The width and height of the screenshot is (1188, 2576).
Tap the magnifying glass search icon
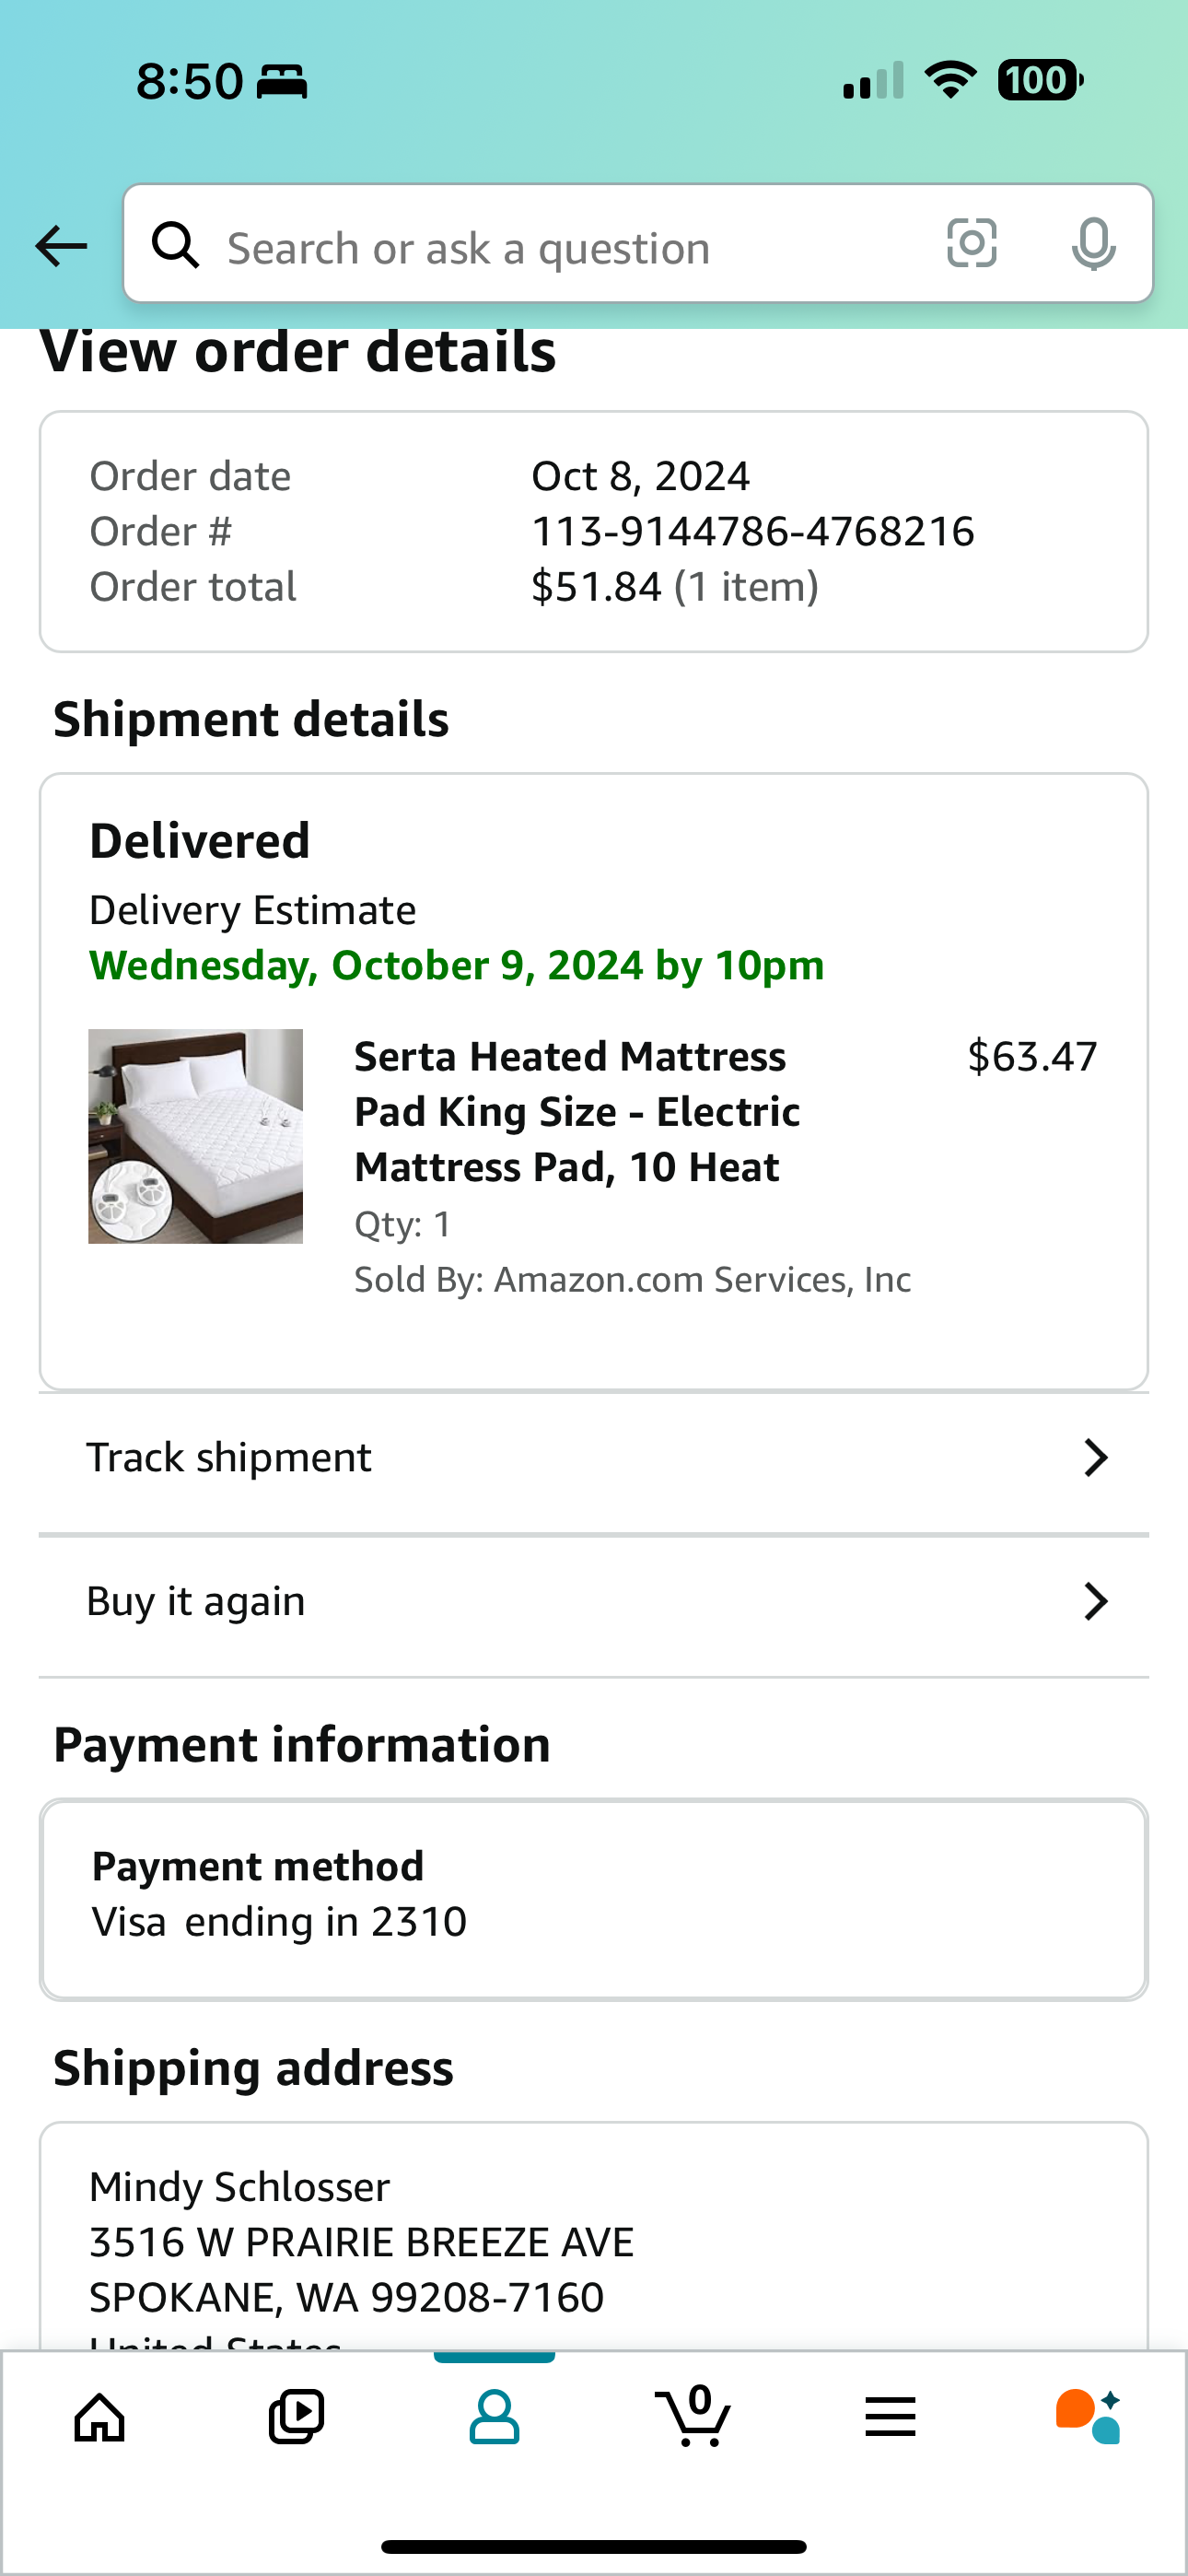point(176,245)
